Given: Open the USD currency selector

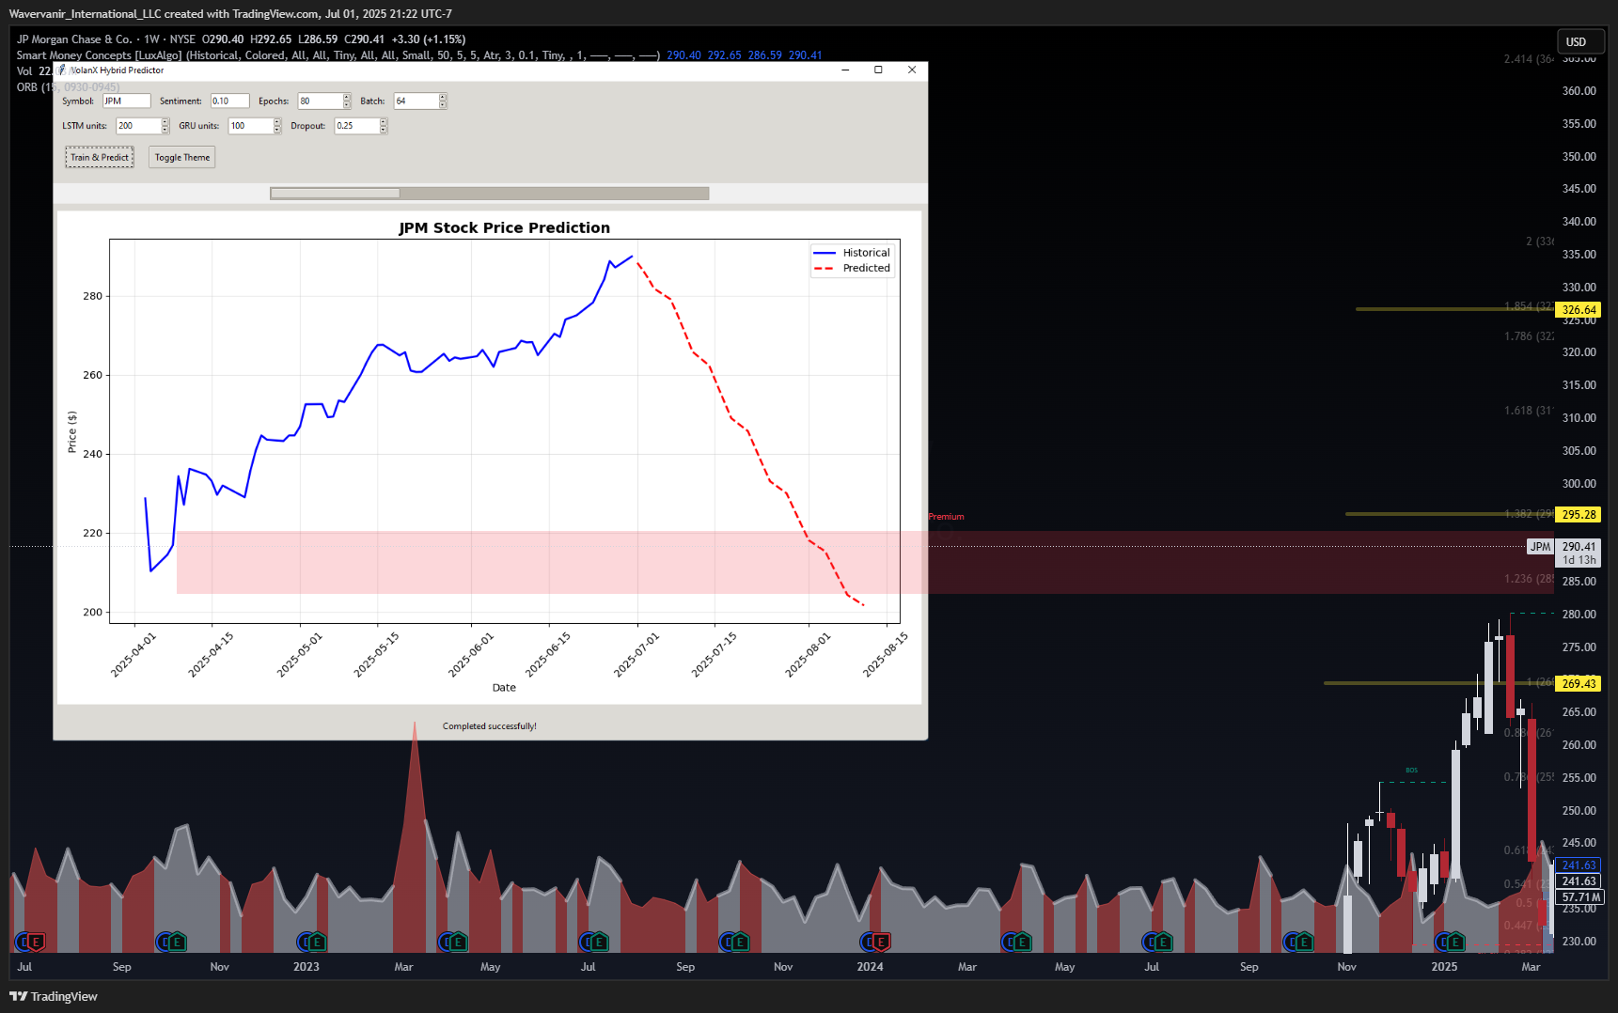Looking at the screenshot, I should click(x=1580, y=41).
